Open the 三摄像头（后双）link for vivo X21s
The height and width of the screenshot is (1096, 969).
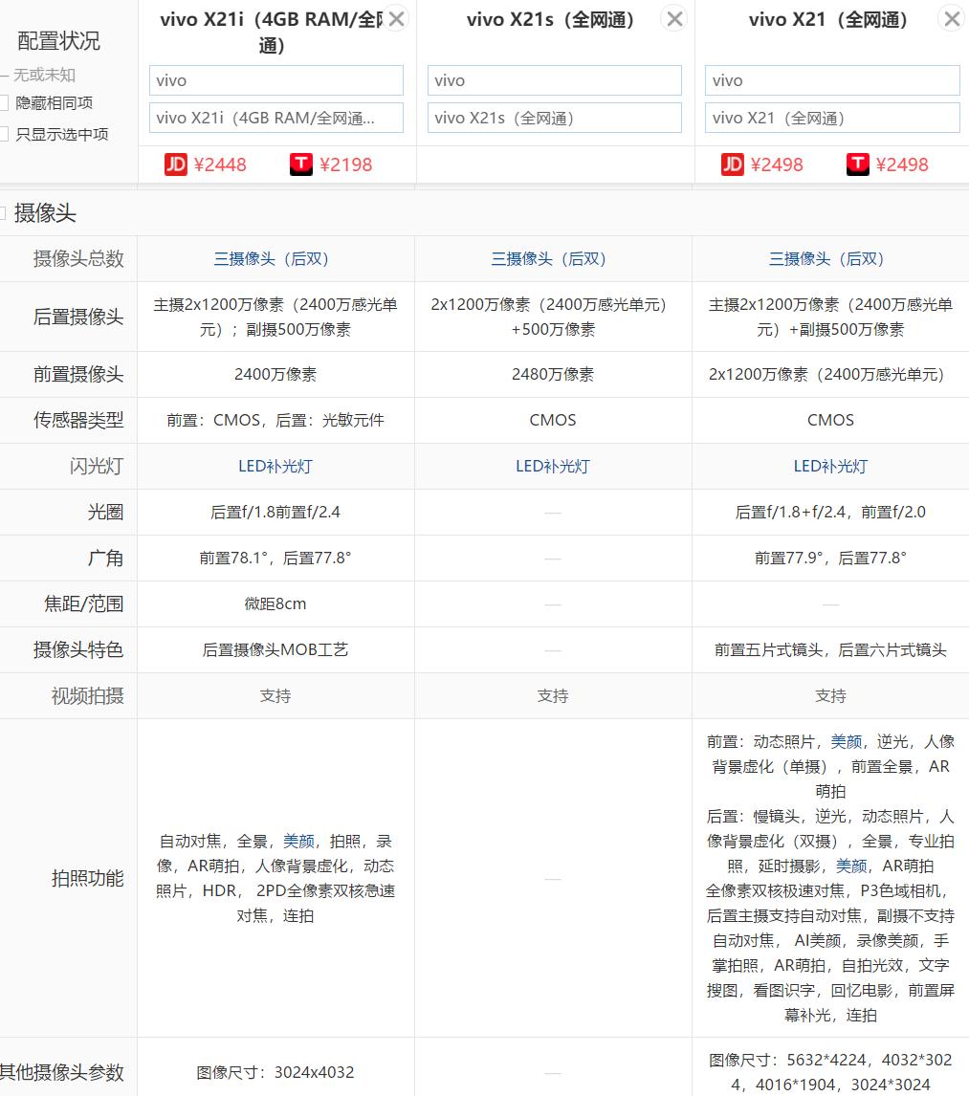tap(553, 258)
